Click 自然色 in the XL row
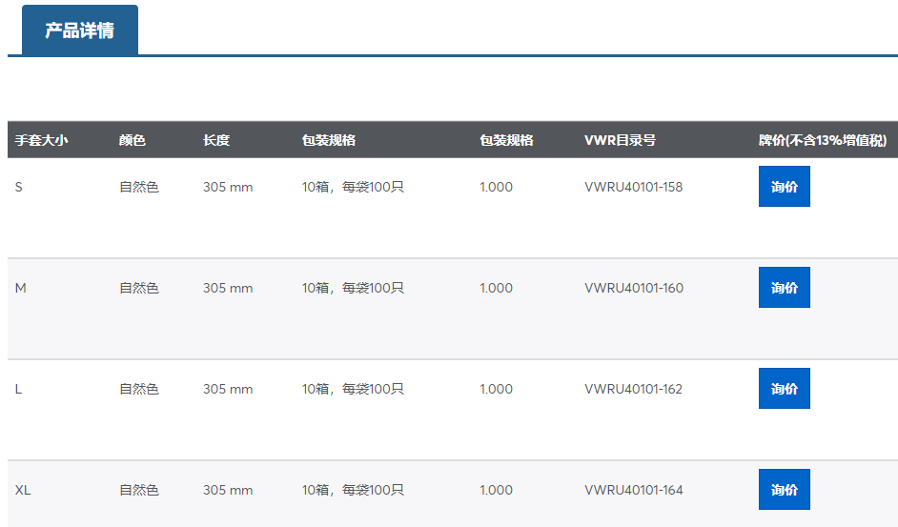This screenshot has height=527, width=898. (x=138, y=490)
